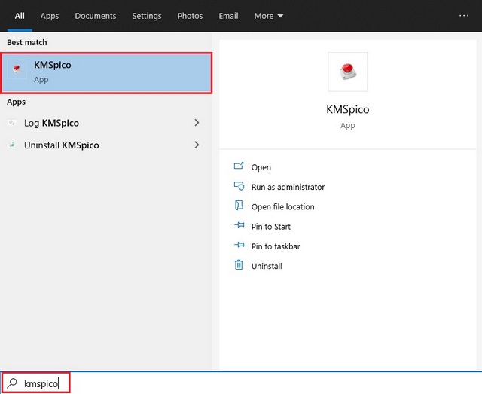This screenshot has height=394, width=482.
Task: Click the KMSpico title in preview pane
Action: click(348, 109)
